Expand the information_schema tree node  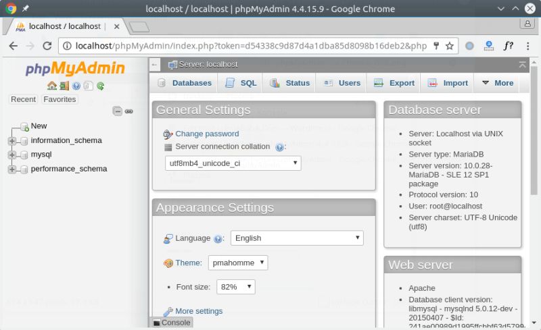(12, 141)
